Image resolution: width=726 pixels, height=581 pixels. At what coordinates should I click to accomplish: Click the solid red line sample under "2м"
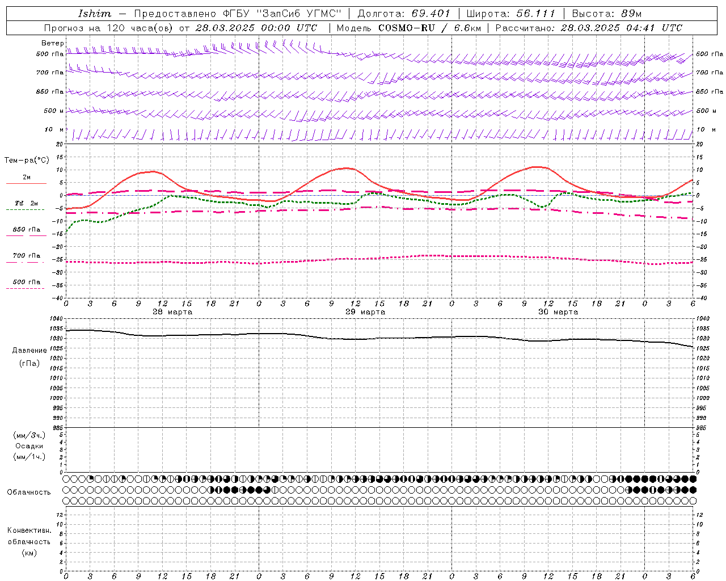26,183
